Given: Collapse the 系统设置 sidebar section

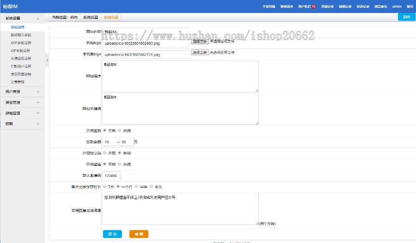Looking at the screenshot, I should (22, 18).
